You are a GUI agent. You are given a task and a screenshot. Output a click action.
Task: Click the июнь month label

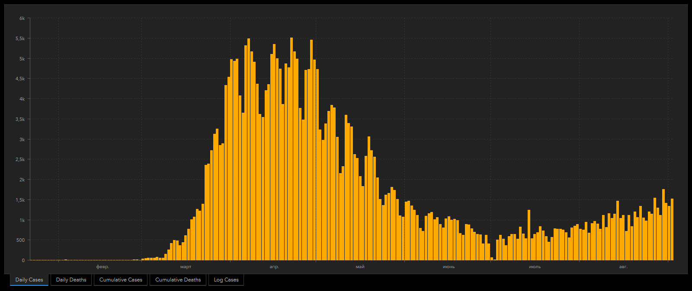point(449,267)
